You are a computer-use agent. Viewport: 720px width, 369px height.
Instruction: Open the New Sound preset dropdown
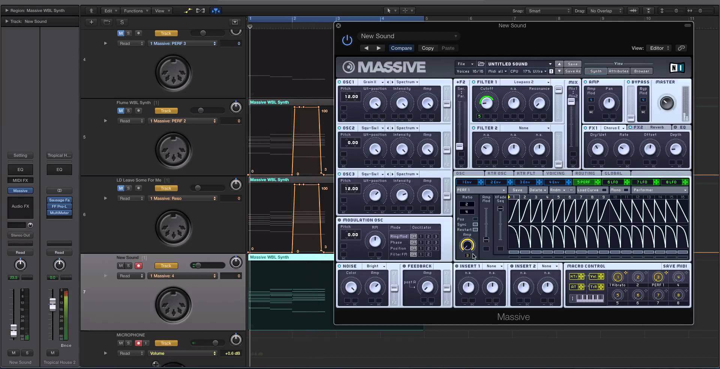tap(409, 36)
